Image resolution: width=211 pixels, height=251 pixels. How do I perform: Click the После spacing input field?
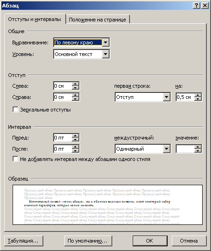[x=63, y=149]
